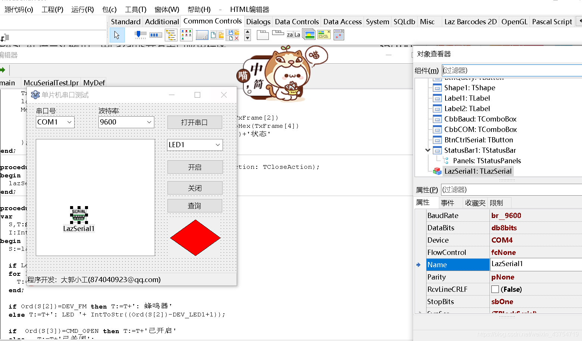
Task: Select Panels: TStatusPanels tree item
Action: [x=487, y=161]
